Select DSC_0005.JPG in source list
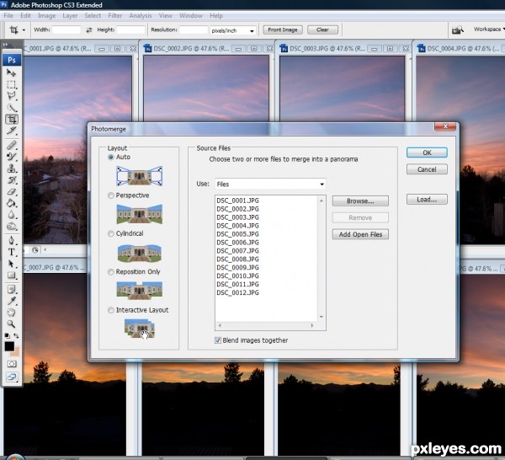Image resolution: width=505 pixels, height=460 pixels. tap(237, 234)
